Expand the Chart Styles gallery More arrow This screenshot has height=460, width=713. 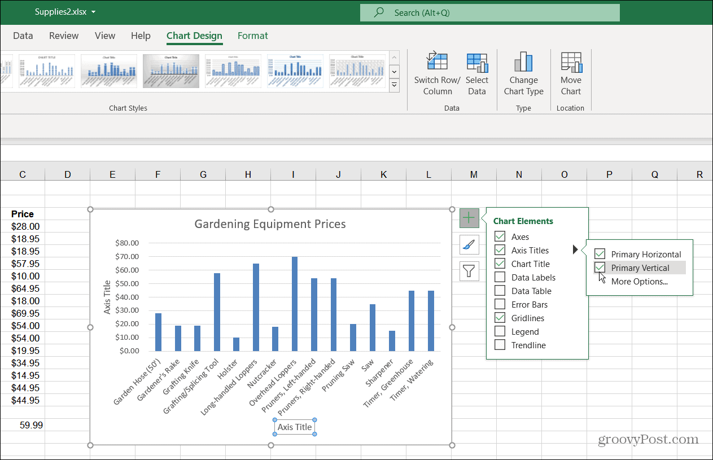point(395,85)
